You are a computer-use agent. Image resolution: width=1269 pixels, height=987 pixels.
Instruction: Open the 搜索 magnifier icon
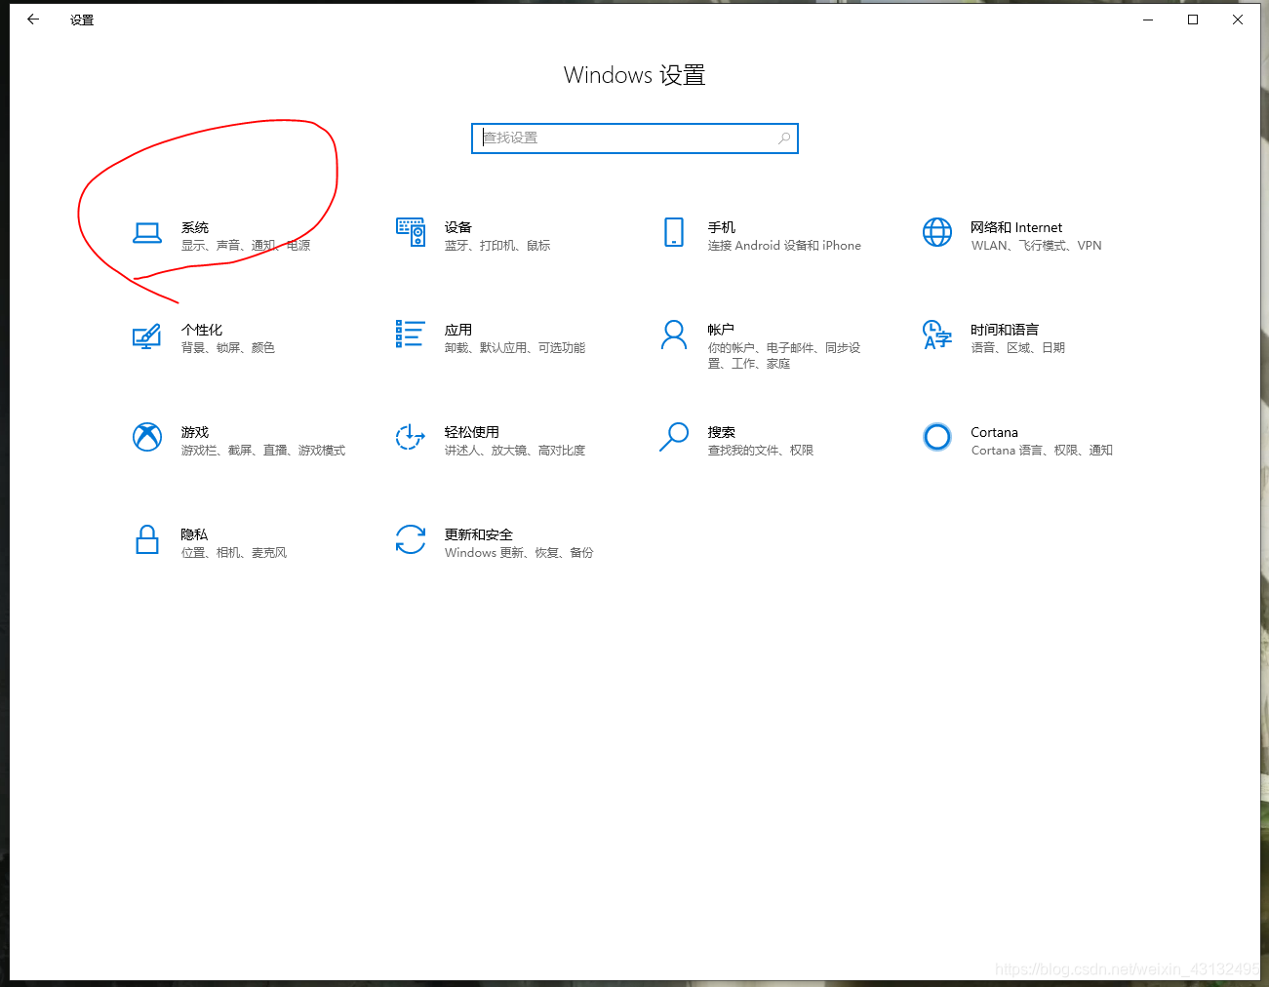pos(674,437)
